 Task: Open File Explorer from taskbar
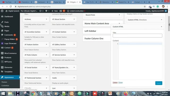click(10, 94)
